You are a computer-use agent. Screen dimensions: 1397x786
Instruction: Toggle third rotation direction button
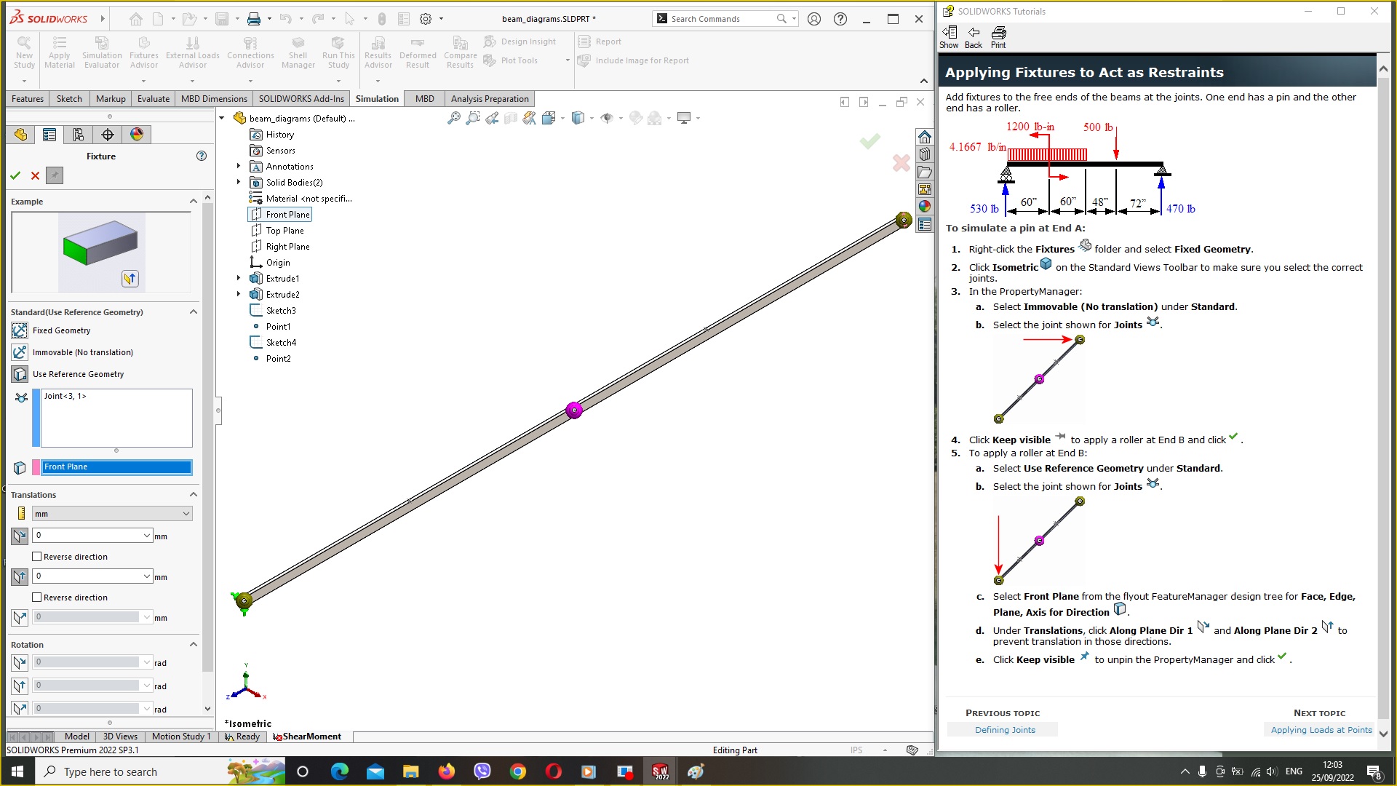(20, 709)
